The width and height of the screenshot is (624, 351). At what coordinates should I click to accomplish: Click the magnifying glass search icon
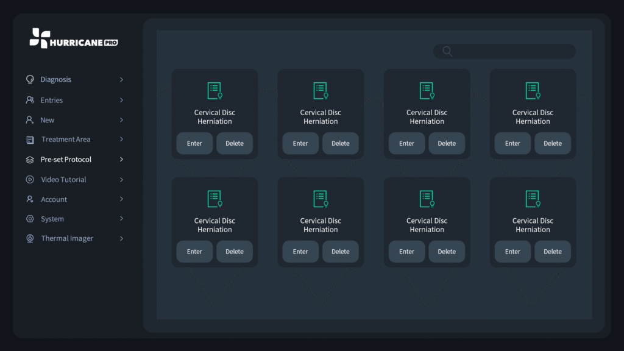coord(447,51)
